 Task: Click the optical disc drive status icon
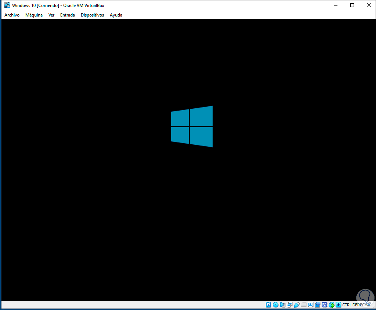275,305
